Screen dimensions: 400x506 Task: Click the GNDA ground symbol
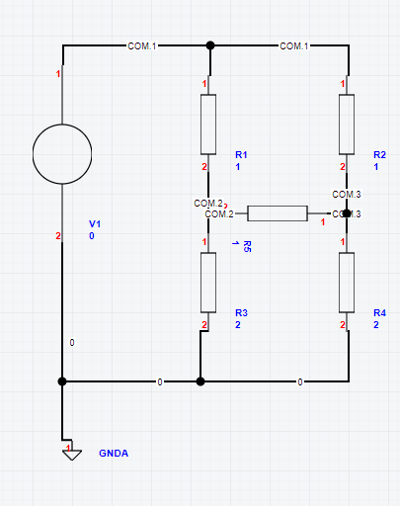point(72,454)
